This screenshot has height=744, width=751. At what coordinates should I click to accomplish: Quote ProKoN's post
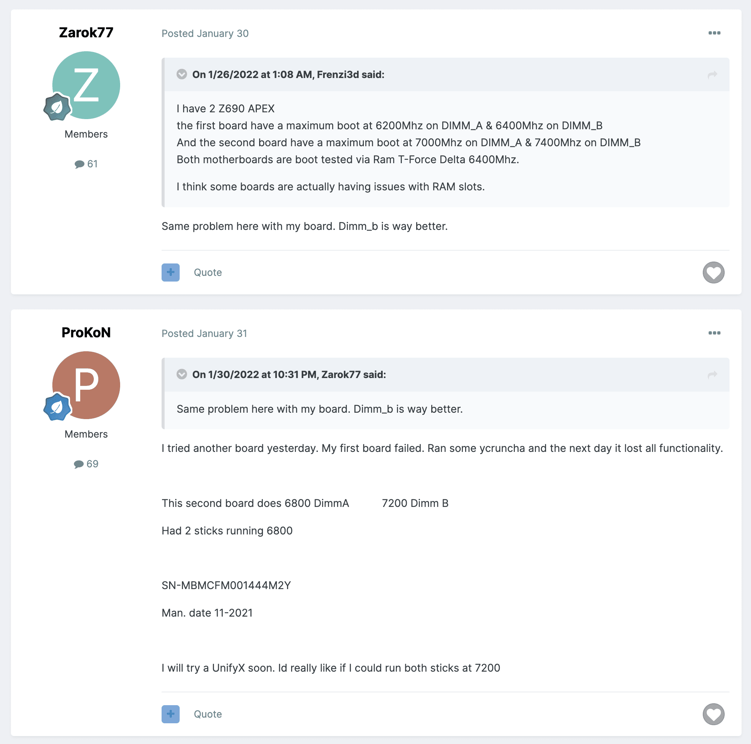208,714
